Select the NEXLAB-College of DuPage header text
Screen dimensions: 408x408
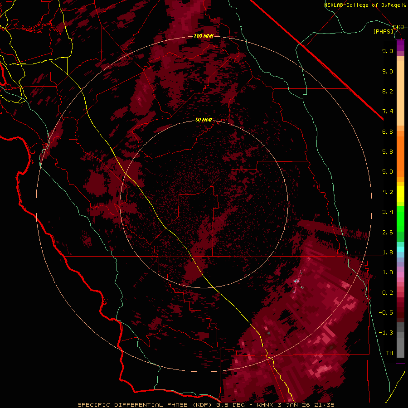[363, 5]
